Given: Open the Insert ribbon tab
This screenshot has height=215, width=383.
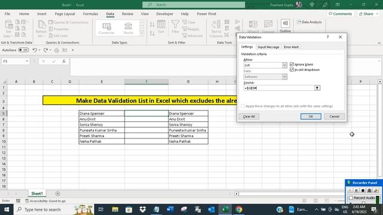Looking at the screenshot, I should pos(41,14).
